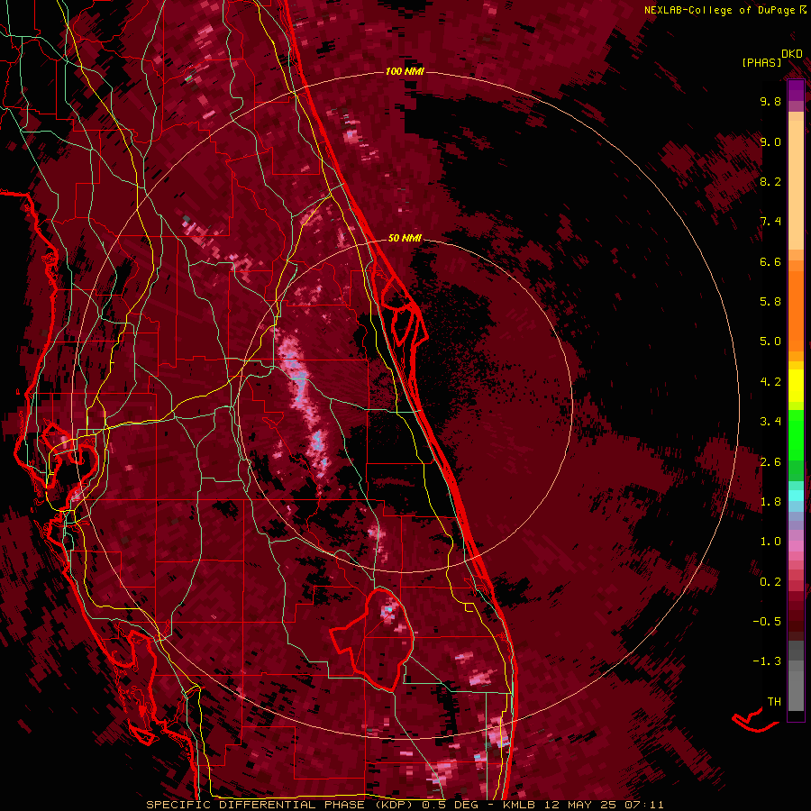Click the -0.5 legend value
Screen dimensions: 811x811
[x=767, y=622]
